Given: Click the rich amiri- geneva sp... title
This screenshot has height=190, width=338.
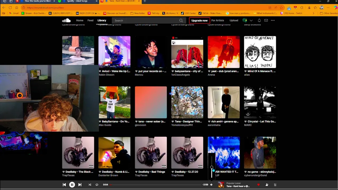Looking at the screenshot, I should [x=225, y=122].
